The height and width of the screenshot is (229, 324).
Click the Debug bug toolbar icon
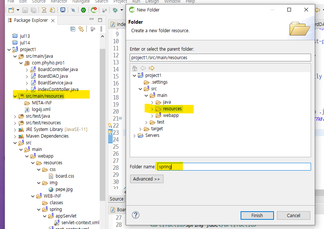click(115, 10)
